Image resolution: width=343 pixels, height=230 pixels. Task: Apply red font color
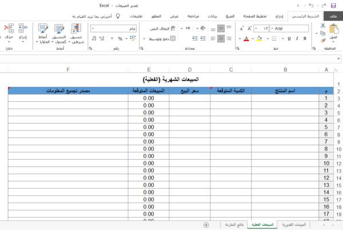tap(246, 39)
